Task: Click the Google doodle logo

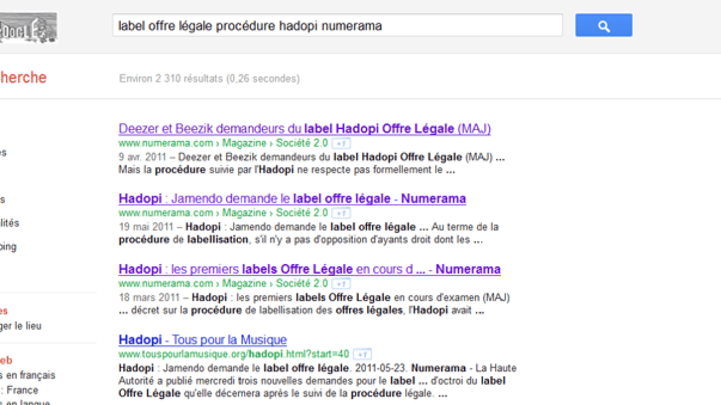Action: pyautogui.click(x=28, y=28)
